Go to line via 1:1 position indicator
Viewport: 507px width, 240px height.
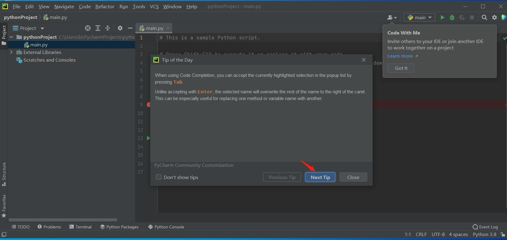(408, 235)
